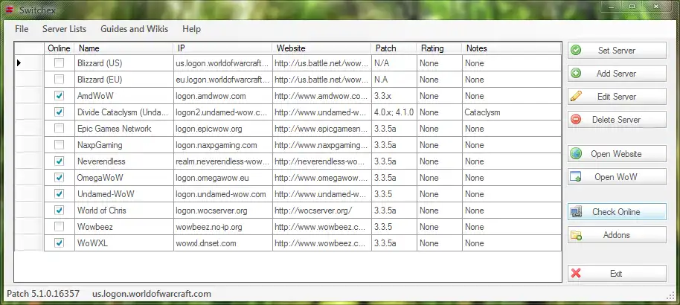Click the globe icon on Open Website
Image resolution: width=680 pixels, height=305 pixels.
tap(576, 153)
